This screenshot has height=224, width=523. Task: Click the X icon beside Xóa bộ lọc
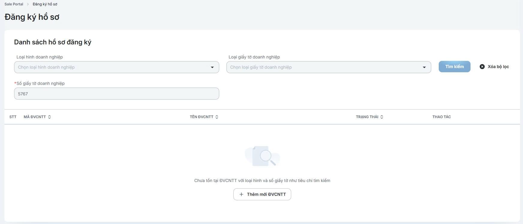(482, 67)
